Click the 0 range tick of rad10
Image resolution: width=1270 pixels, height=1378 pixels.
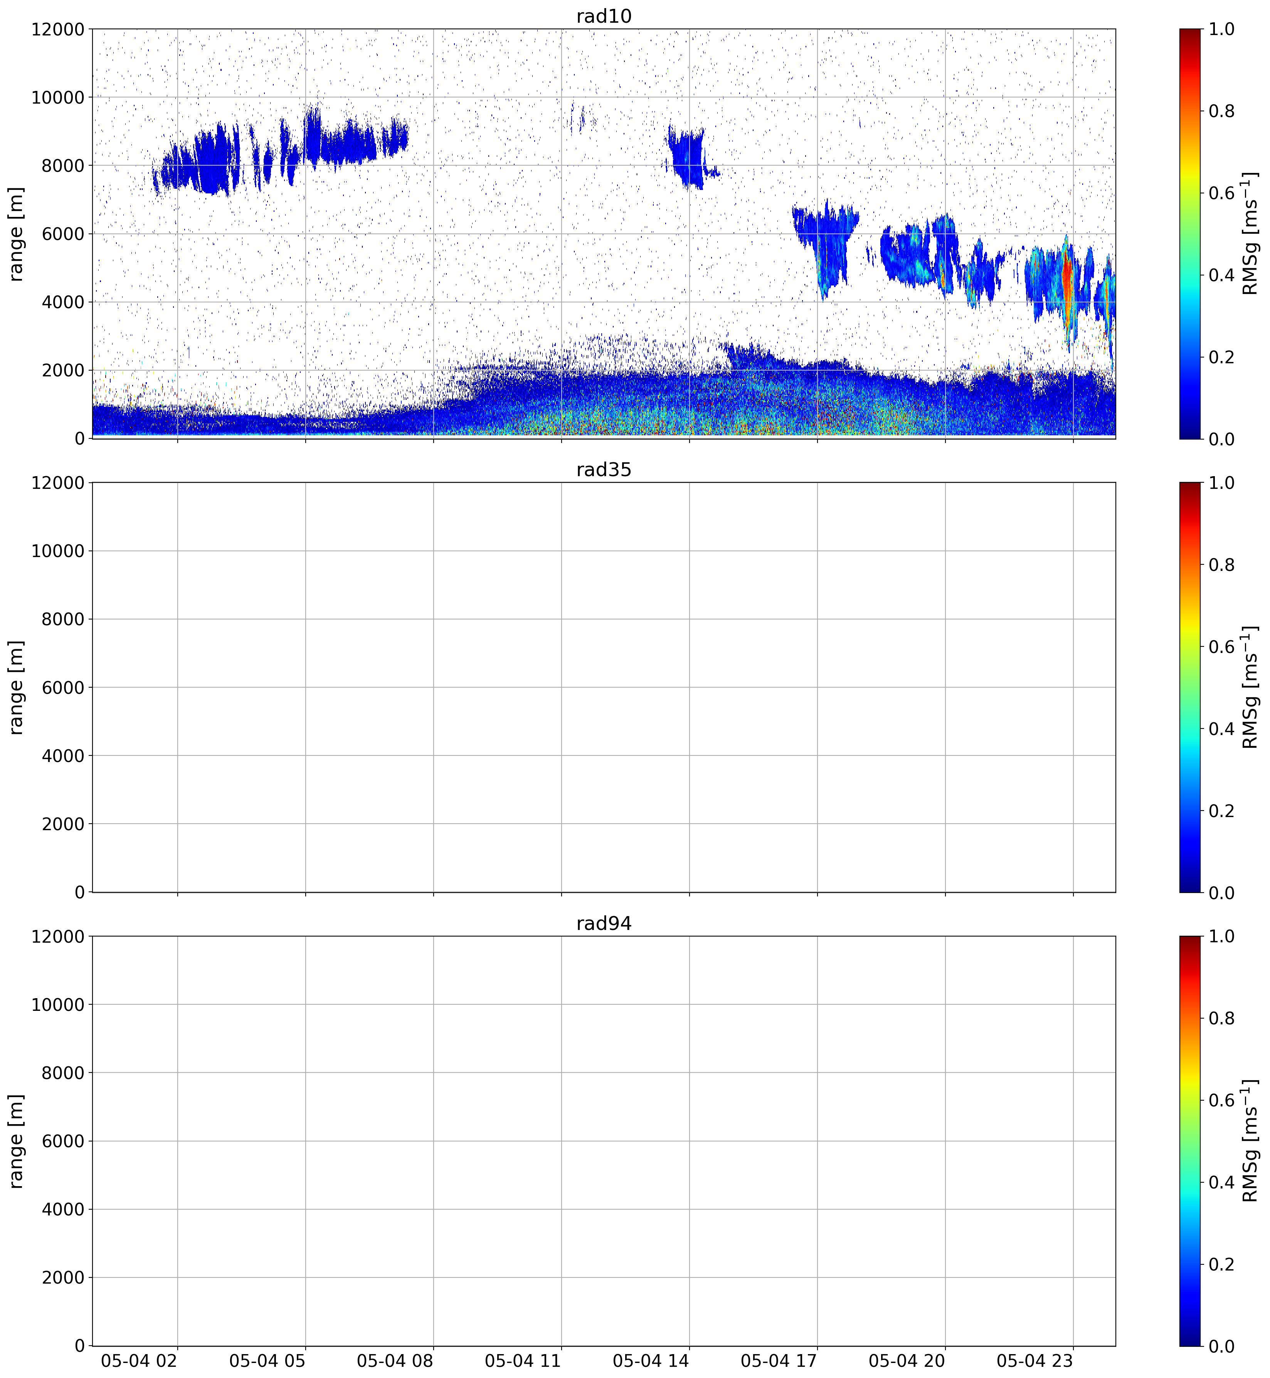[80, 438]
